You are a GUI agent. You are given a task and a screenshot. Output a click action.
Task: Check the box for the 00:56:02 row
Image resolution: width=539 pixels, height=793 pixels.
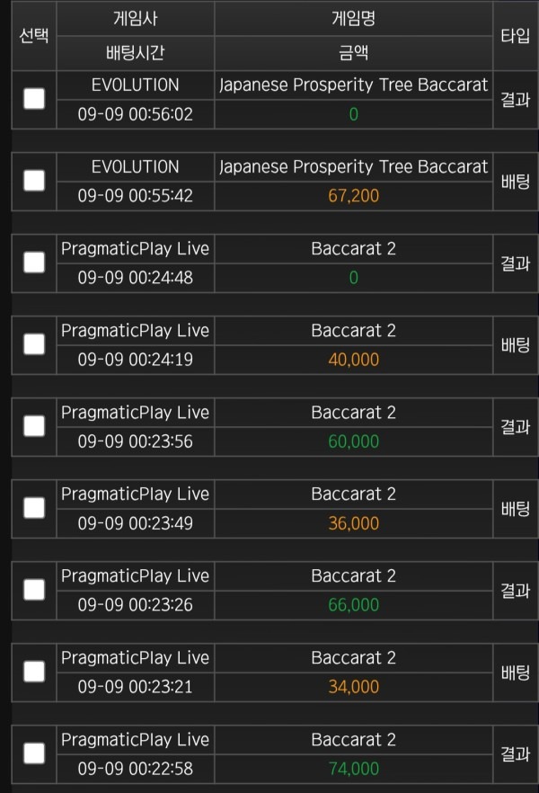coord(34,99)
